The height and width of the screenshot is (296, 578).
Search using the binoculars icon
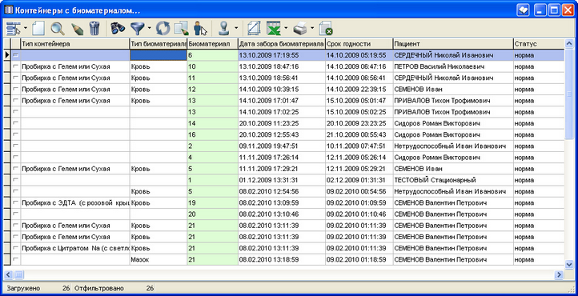tap(118, 28)
